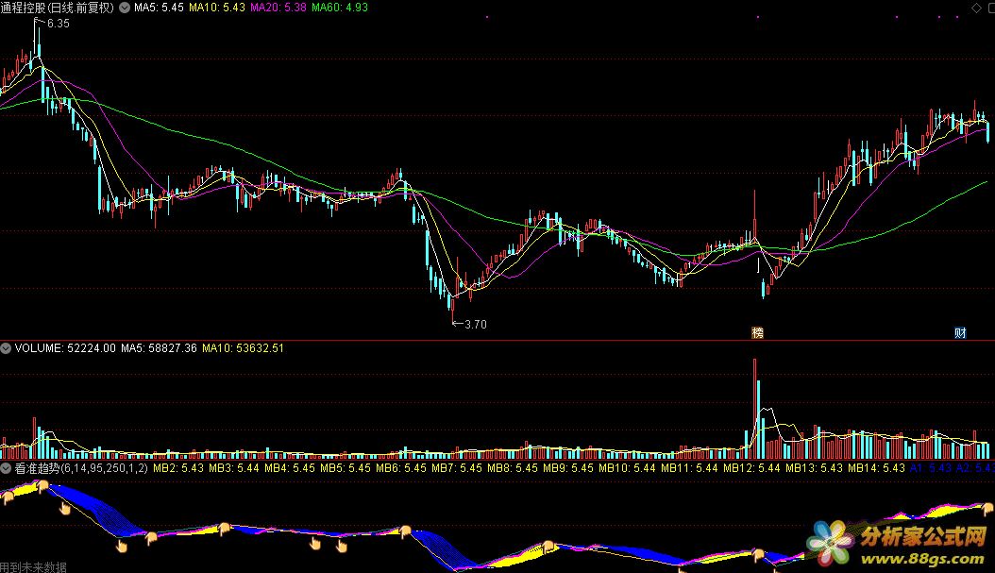This screenshot has height=573, width=995.
Task: Click the 榜 marker icon on chart
Action: (757, 332)
